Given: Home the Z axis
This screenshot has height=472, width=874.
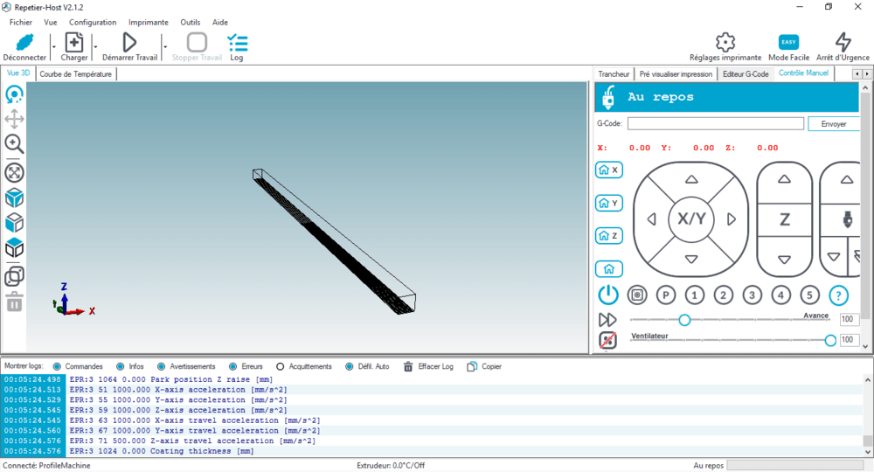Looking at the screenshot, I should click(608, 236).
